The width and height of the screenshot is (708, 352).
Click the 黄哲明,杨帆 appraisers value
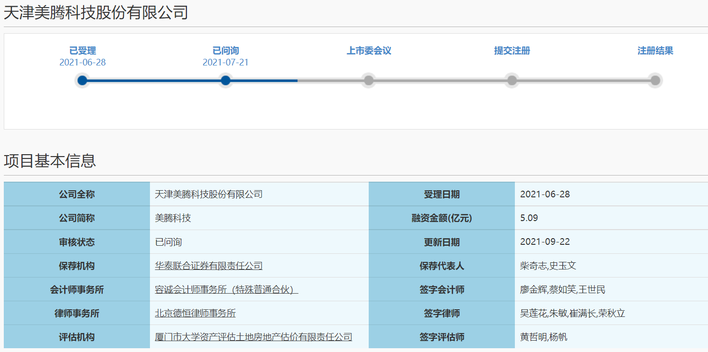544,337
